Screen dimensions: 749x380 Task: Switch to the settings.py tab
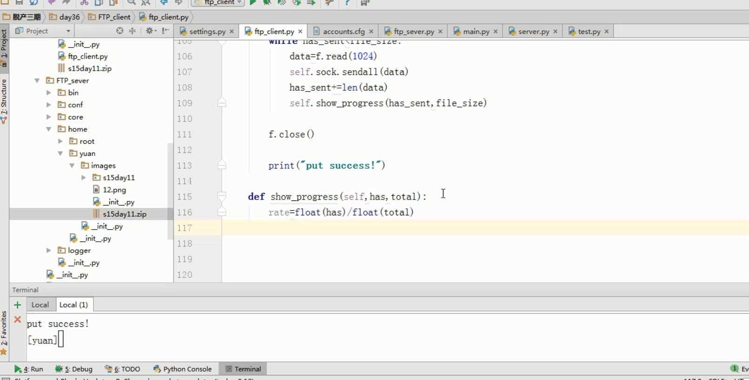(207, 32)
